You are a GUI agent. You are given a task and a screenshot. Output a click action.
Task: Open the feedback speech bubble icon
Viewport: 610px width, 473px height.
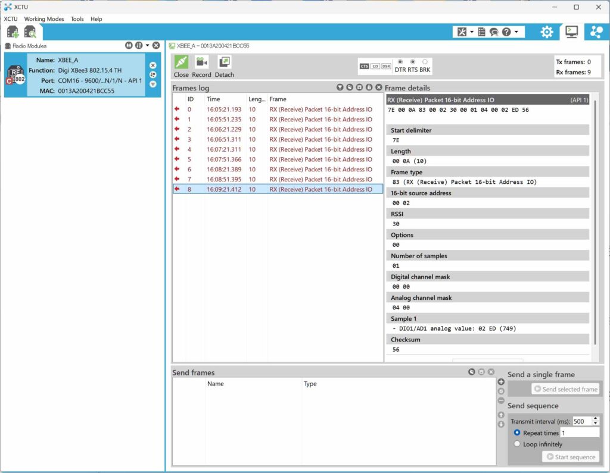click(494, 32)
